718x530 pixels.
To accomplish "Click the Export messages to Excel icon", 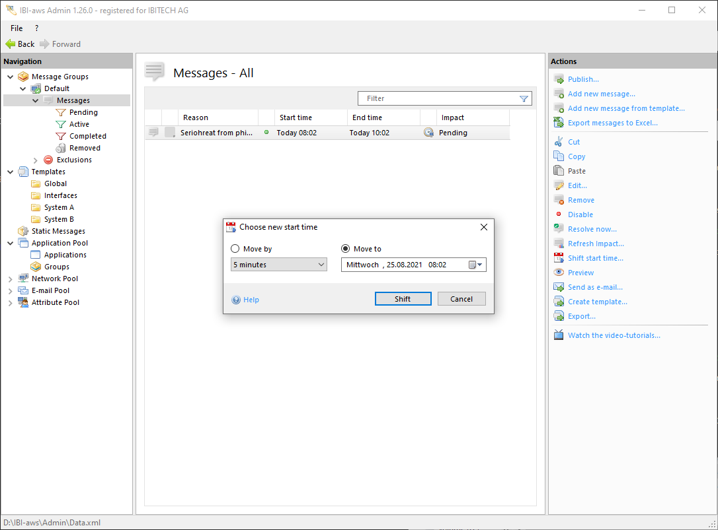I will coord(559,123).
